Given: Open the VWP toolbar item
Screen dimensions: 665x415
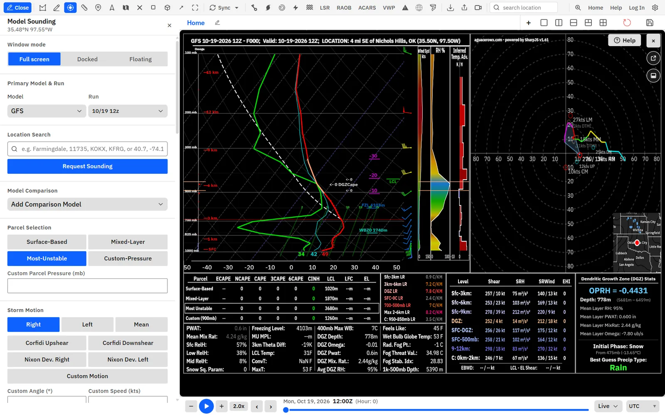Looking at the screenshot, I should [x=389, y=7].
